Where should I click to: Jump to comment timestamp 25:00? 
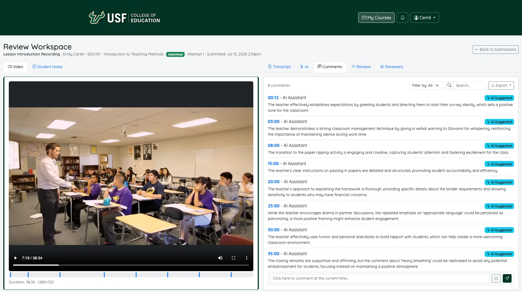click(x=274, y=206)
